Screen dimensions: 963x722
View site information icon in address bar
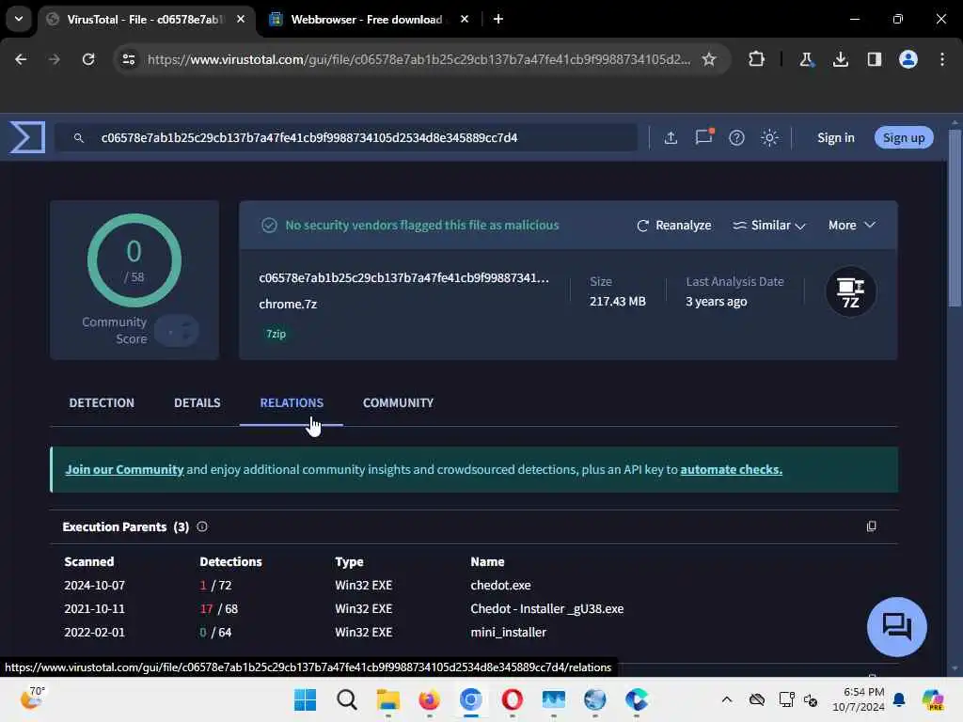coord(128,59)
